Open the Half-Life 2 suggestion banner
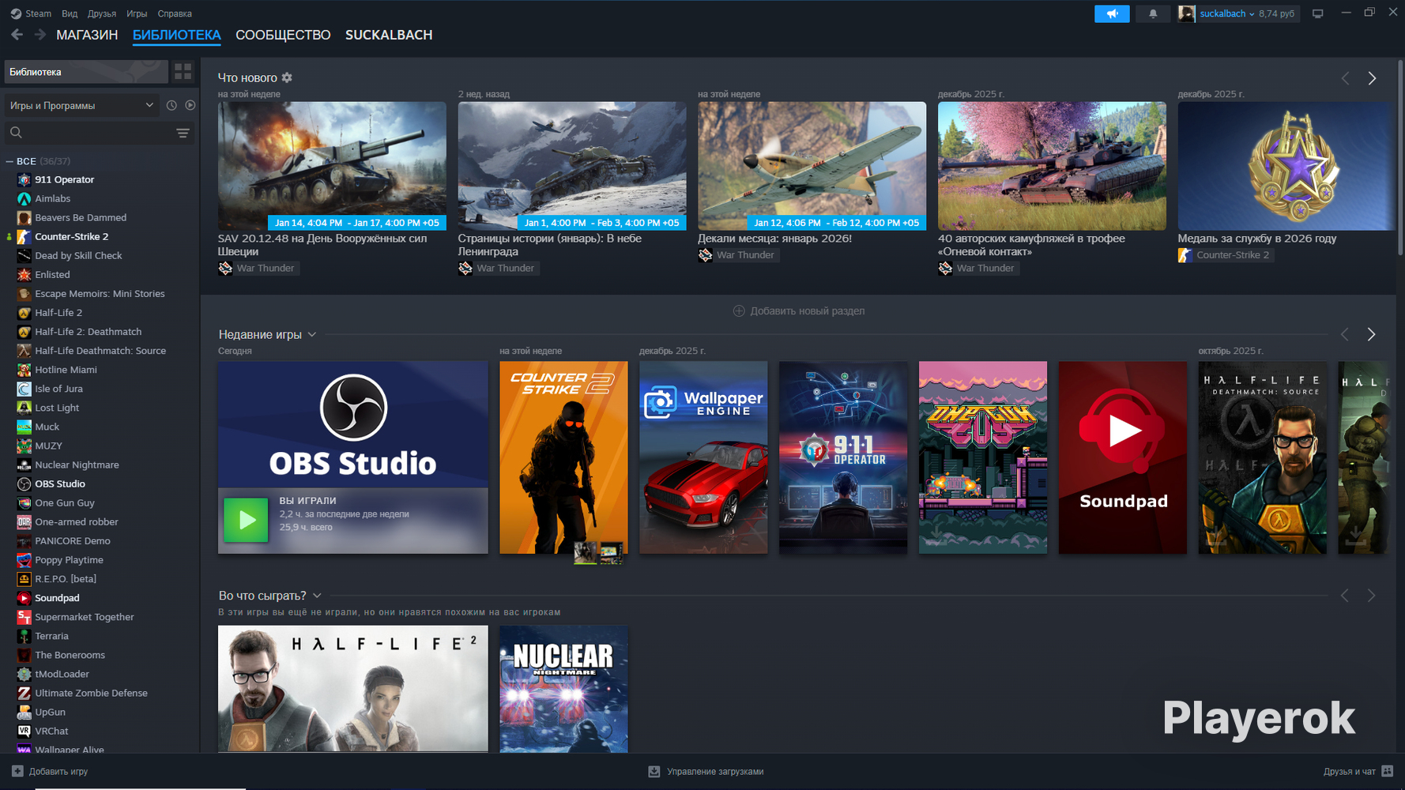The image size is (1405, 790). [x=353, y=689]
